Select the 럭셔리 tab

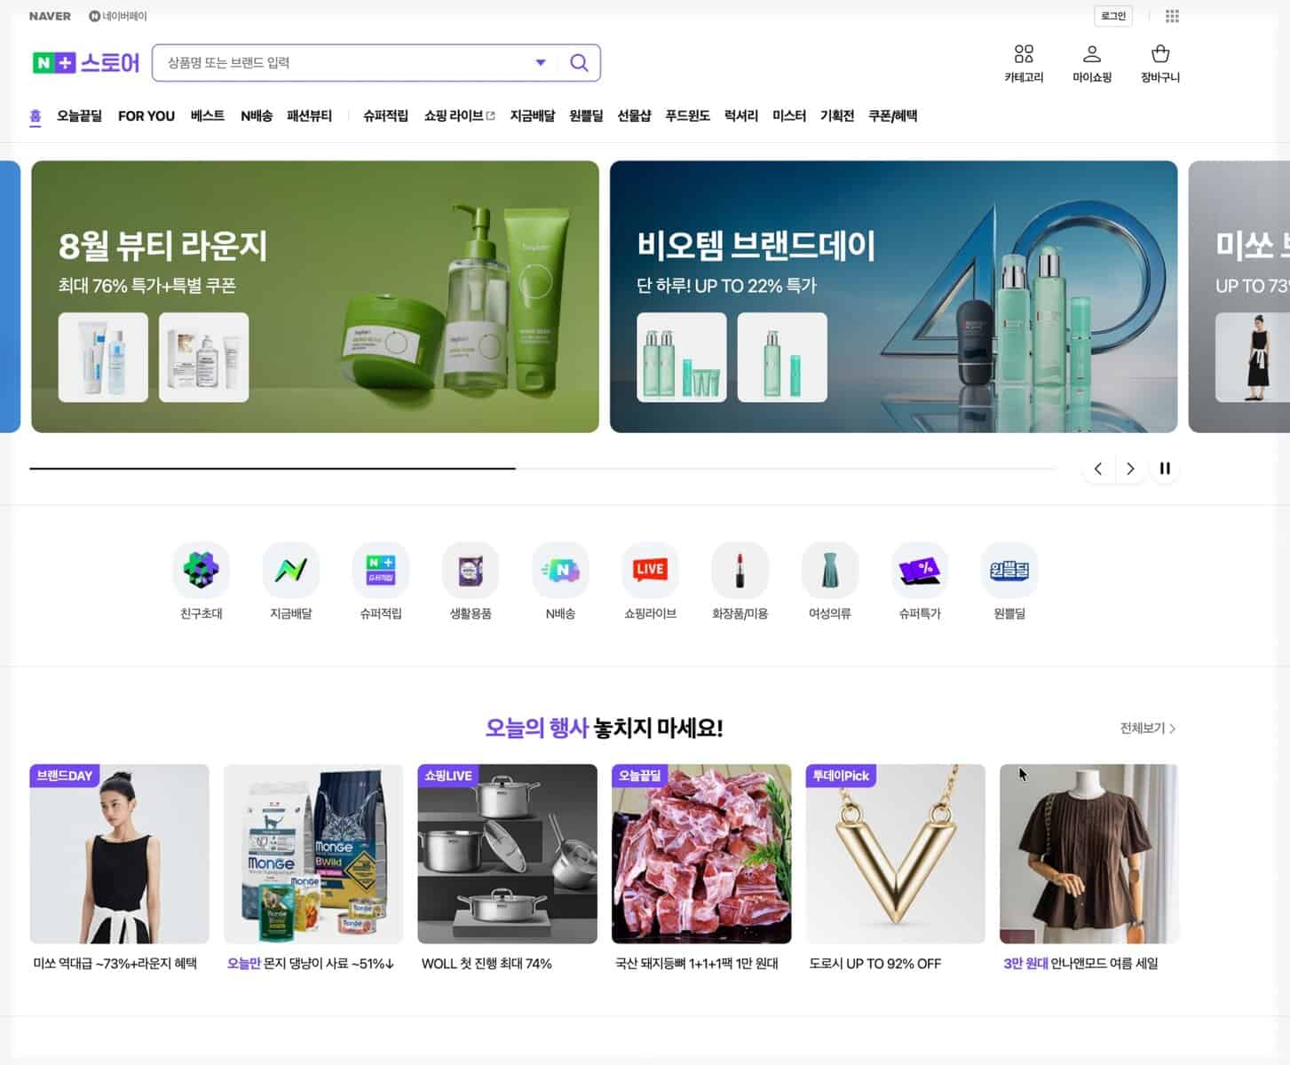point(740,116)
